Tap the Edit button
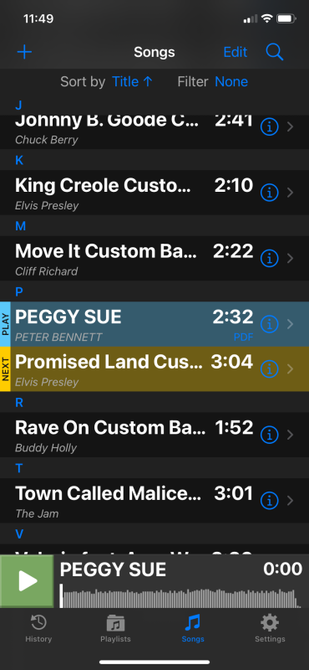309x670 pixels. pos(236,52)
